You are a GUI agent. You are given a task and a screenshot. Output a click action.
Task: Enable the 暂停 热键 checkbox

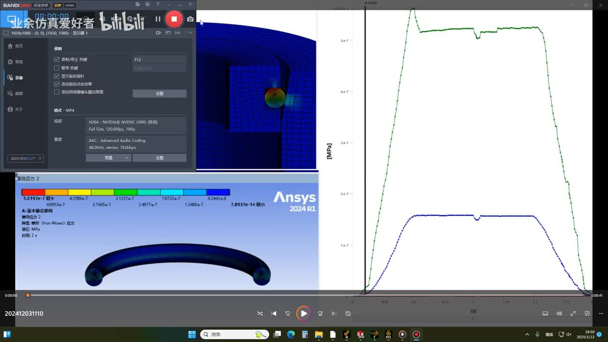click(57, 68)
